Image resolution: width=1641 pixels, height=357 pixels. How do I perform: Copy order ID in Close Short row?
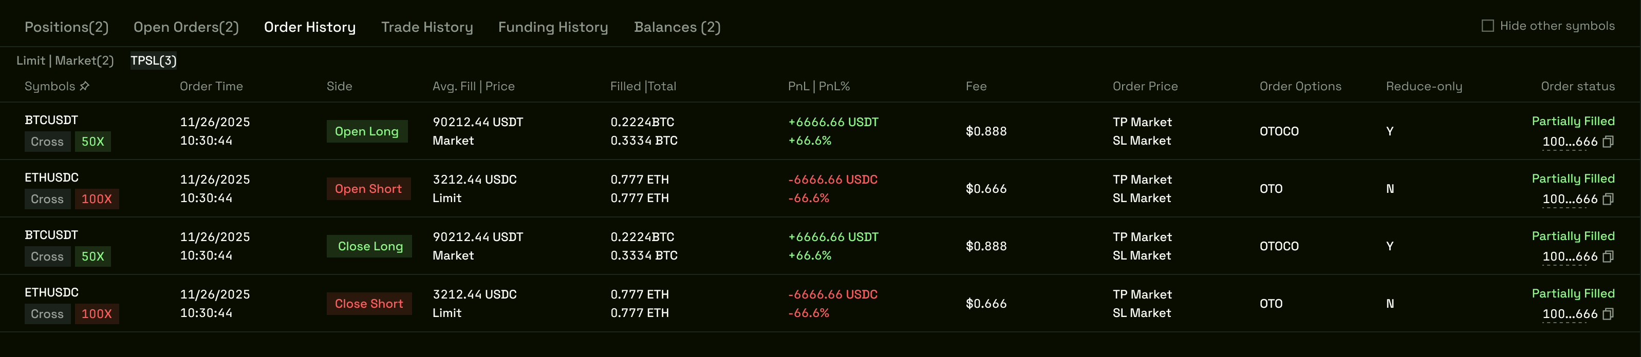[x=1608, y=314]
